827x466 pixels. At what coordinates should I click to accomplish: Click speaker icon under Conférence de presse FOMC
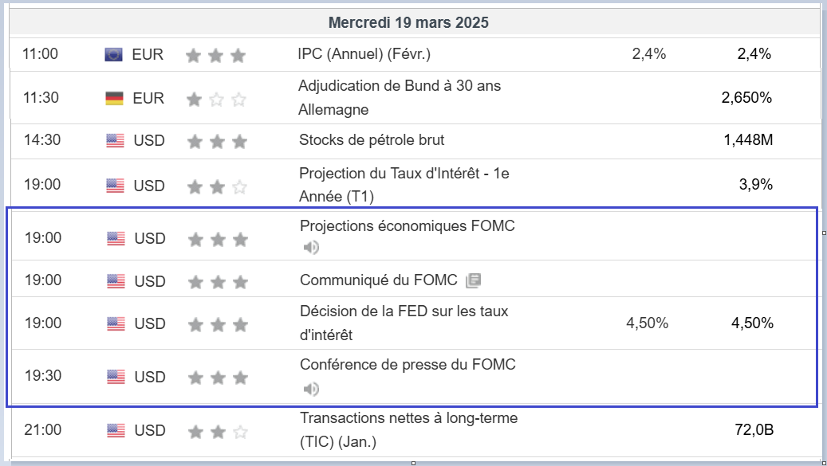(x=311, y=389)
